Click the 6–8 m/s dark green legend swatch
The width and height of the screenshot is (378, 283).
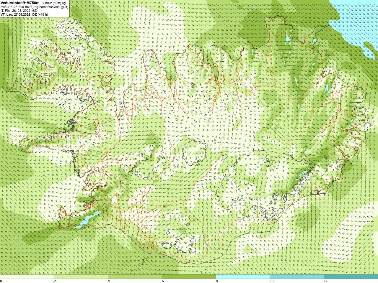(189, 277)
